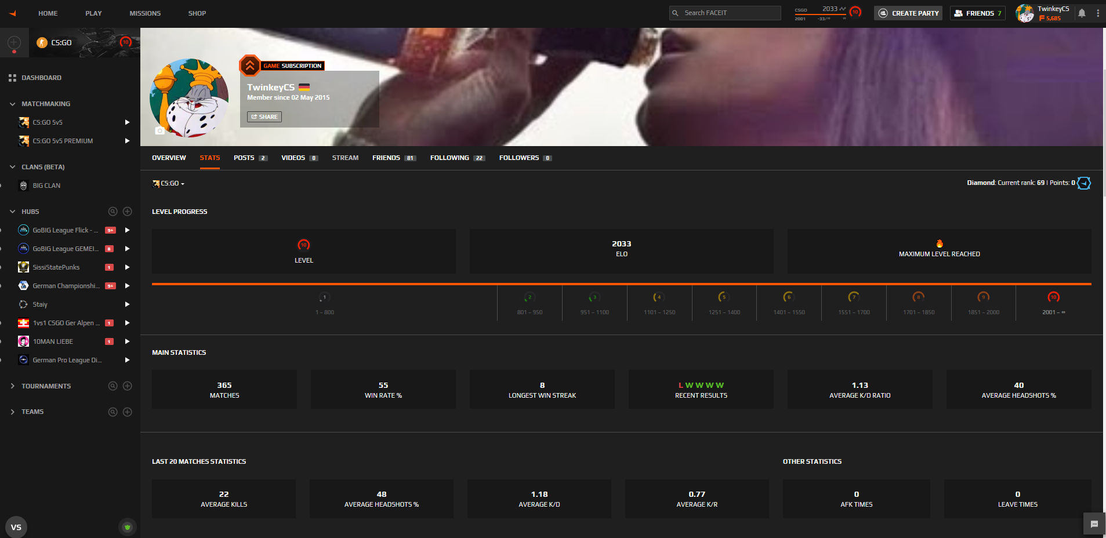Click the level 10 badge in header
This screenshot has width=1106, height=538.
(855, 12)
